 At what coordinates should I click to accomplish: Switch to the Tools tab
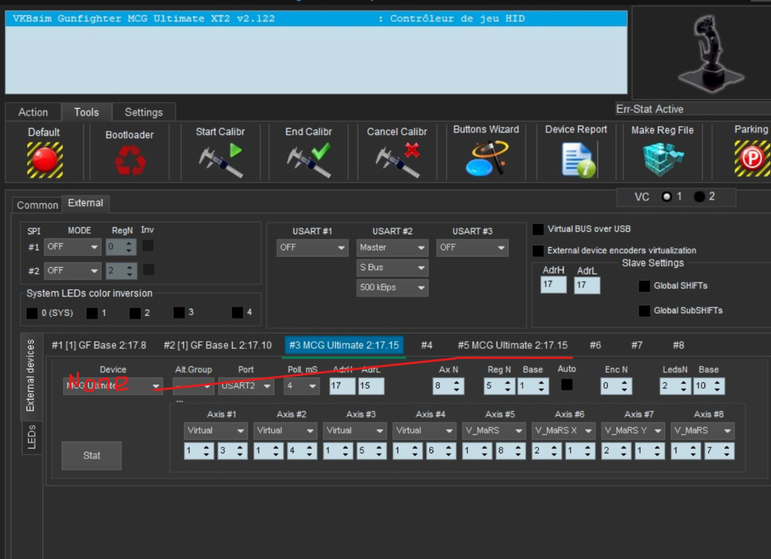(x=86, y=112)
